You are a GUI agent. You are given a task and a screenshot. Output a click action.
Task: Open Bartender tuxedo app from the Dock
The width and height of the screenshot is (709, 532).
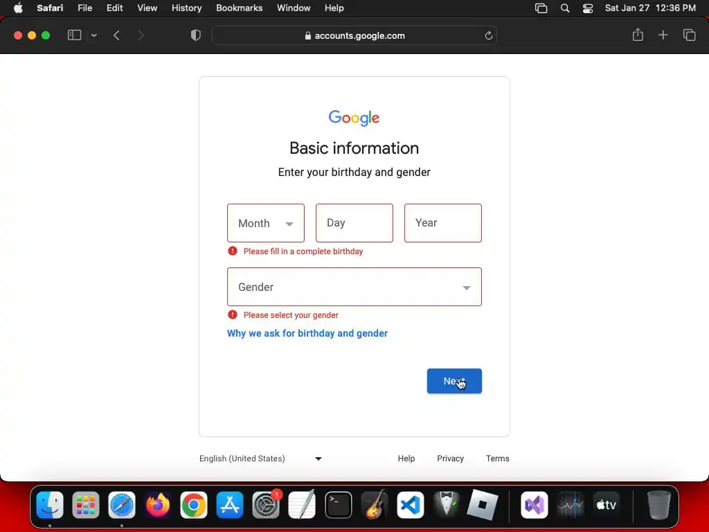pyautogui.click(x=447, y=505)
